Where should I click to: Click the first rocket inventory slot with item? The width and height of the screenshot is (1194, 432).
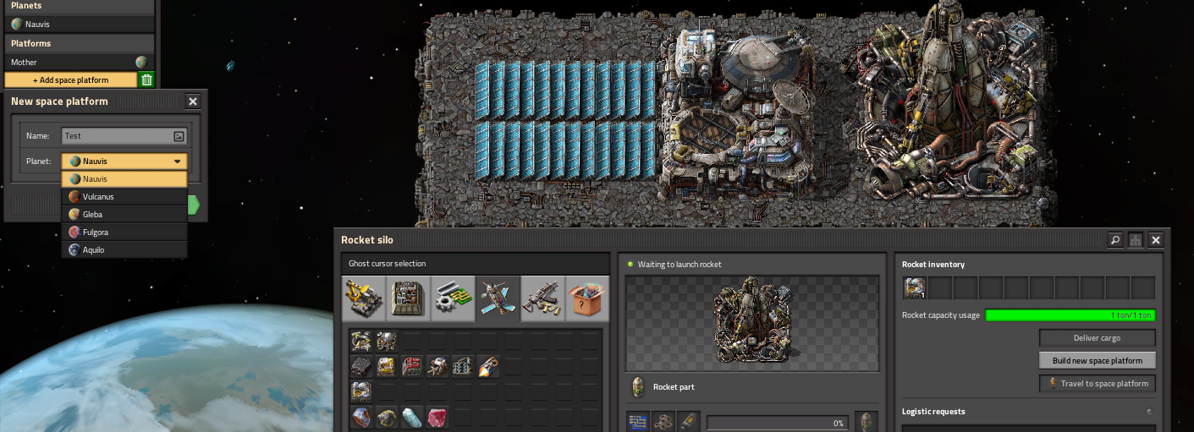point(915,288)
